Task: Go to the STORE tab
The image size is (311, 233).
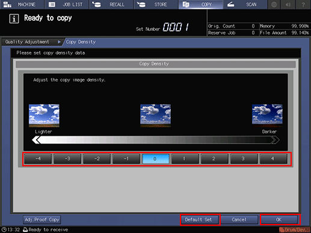Action: click(156, 4)
